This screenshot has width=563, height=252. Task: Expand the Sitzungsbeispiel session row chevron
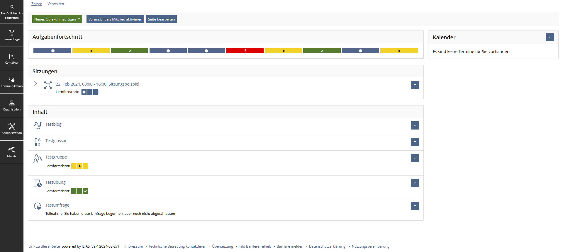pos(35,84)
